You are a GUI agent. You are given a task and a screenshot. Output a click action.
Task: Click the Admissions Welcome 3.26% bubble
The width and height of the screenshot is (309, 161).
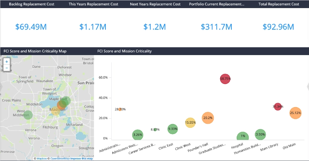pos(138,135)
